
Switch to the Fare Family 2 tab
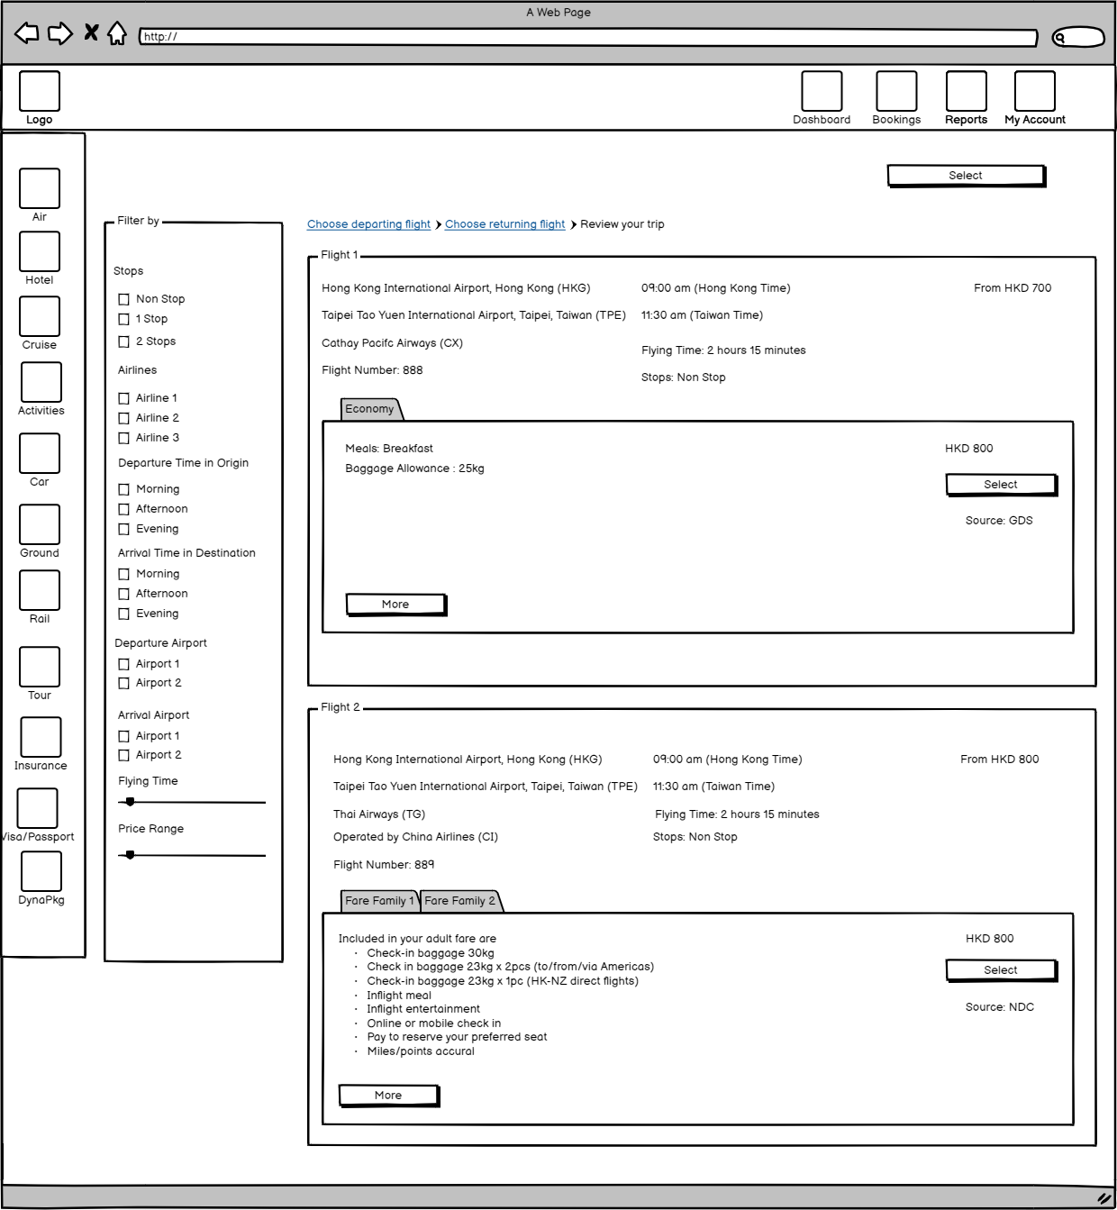point(460,901)
